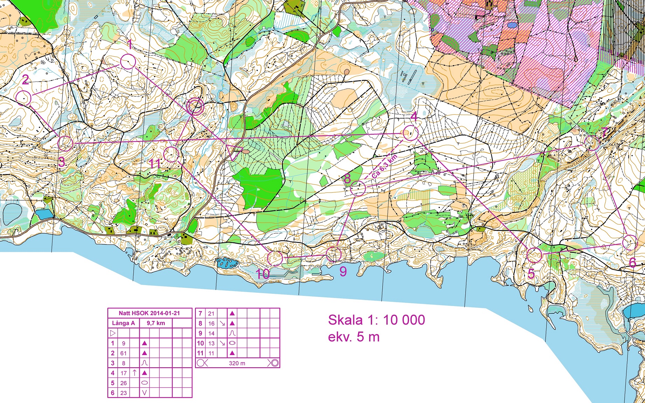Click control circle 3 near the map's west edge
The width and height of the screenshot is (645, 403).
click(x=65, y=143)
